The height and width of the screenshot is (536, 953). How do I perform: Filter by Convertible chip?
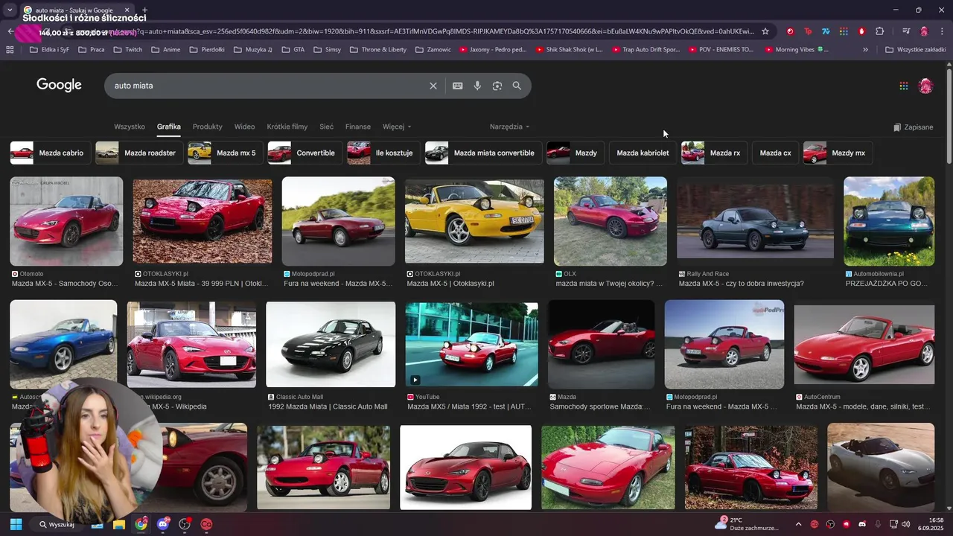pyautogui.click(x=305, y=153)
